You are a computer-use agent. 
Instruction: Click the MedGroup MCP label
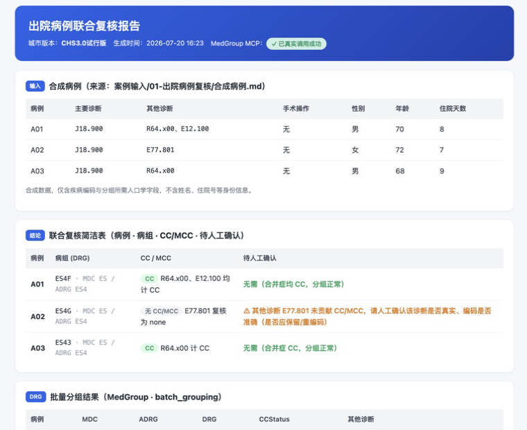[236, 44]
